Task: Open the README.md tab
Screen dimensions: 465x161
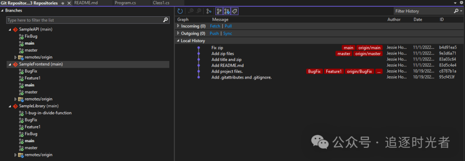Action: [86, 3]
